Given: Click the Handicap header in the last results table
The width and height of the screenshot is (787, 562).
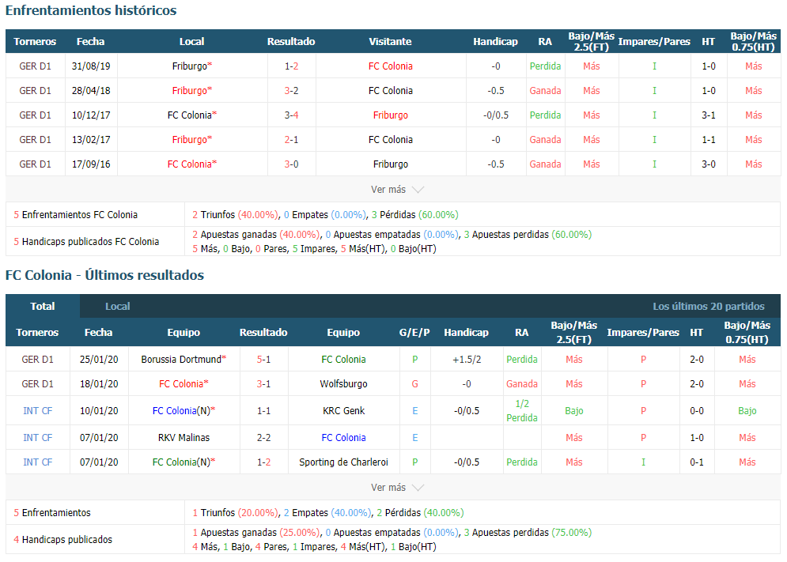Looking at the screenshot, I should 467,332.
